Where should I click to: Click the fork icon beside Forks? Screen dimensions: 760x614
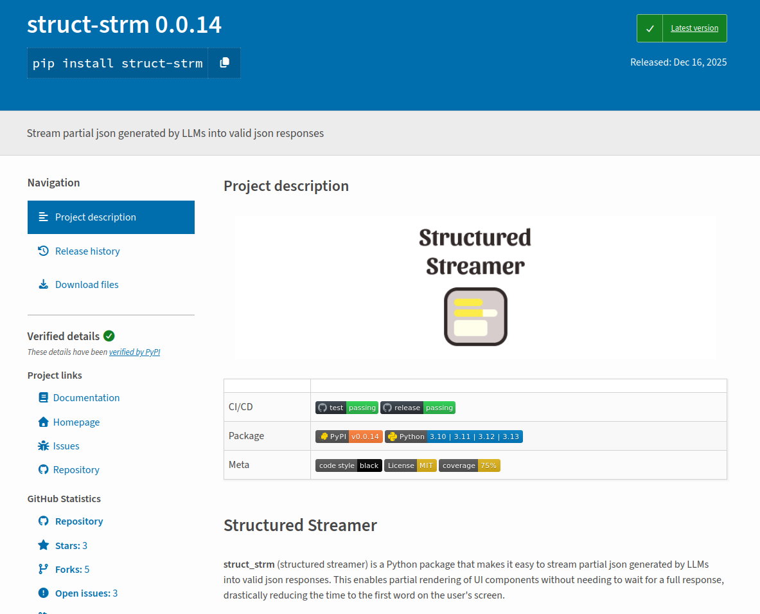click(x=42, y=569)
